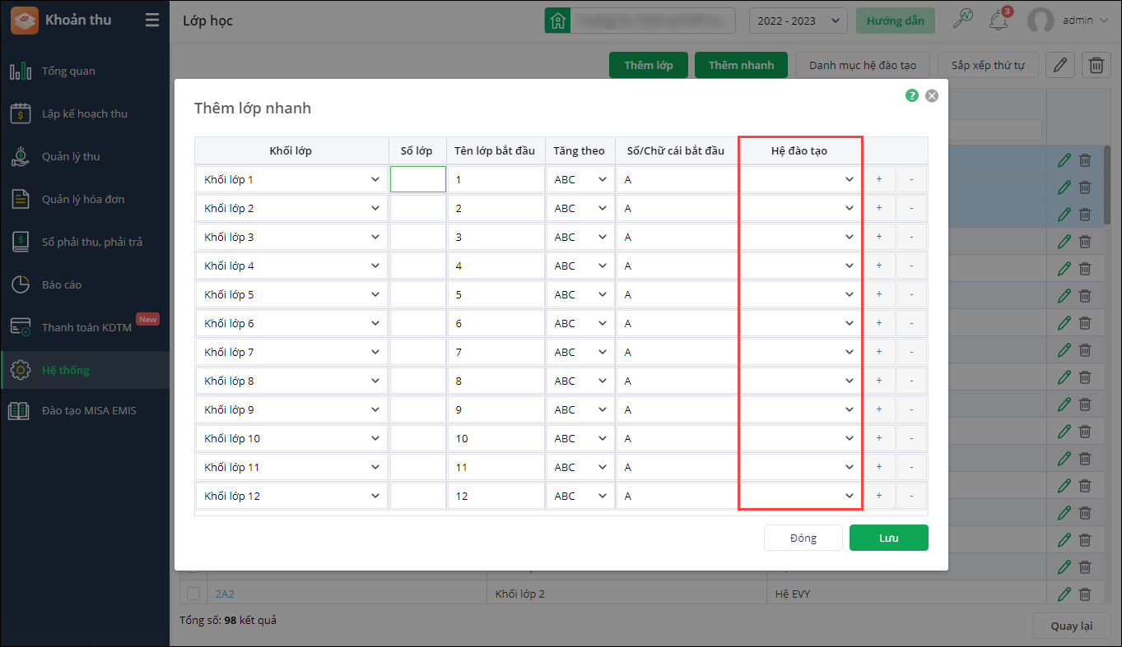Collapse the sidebar with hamburger icon
Viewport: 1122px width, 647px height.
click(x=152, y=20)
